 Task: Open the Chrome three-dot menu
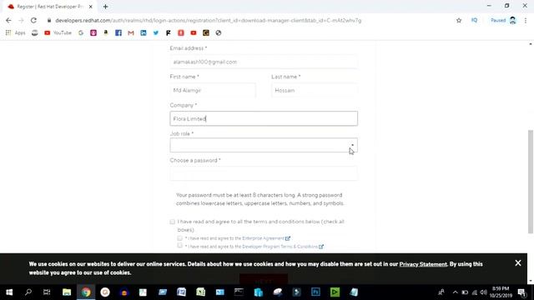[x=526, y=20]
